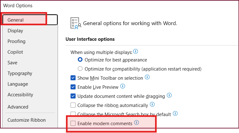
Task: Uncheck Show Mini Toolbar on selection
Action: click(73, 78)
